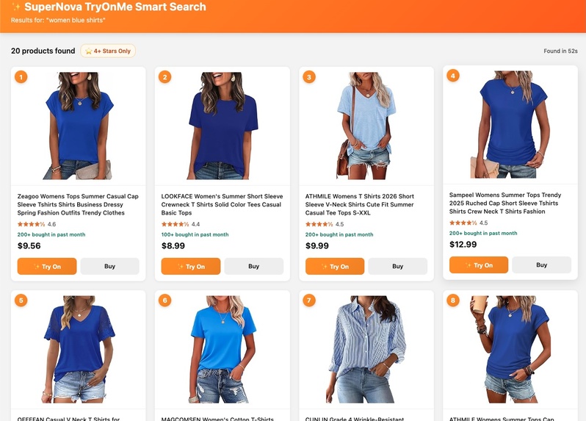The image size is (586, 421).
Task: Click the number 1 product badge
Action: [21, 77]
